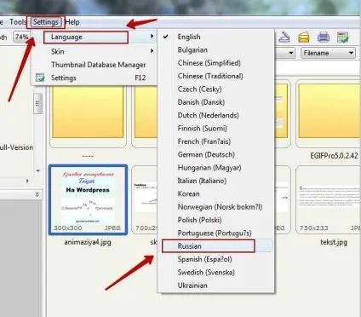Open the EGIFPro5.0.2.42 folder thumbnail
Viewport: 361px width, 317px height.
[328, 113]
